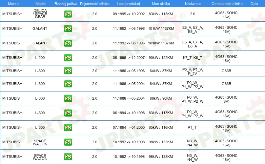Click the Opis column header

[x=254, y=3]
